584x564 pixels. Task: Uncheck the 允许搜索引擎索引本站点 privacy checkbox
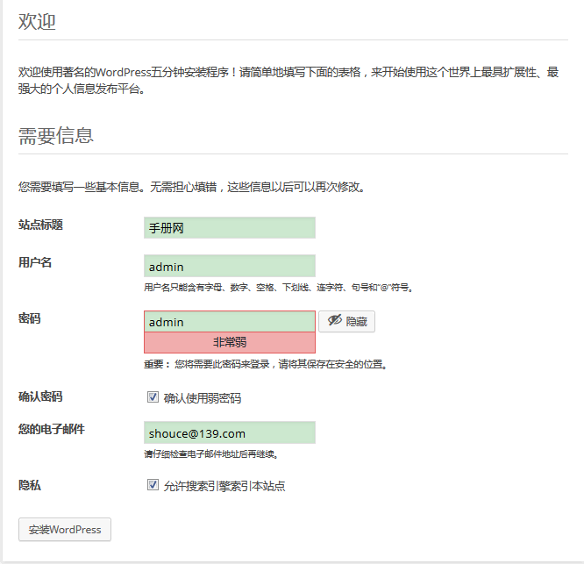pyautogui.click(x=153, y=484)
